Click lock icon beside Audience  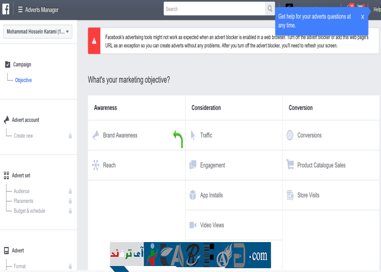click(70, 191)
